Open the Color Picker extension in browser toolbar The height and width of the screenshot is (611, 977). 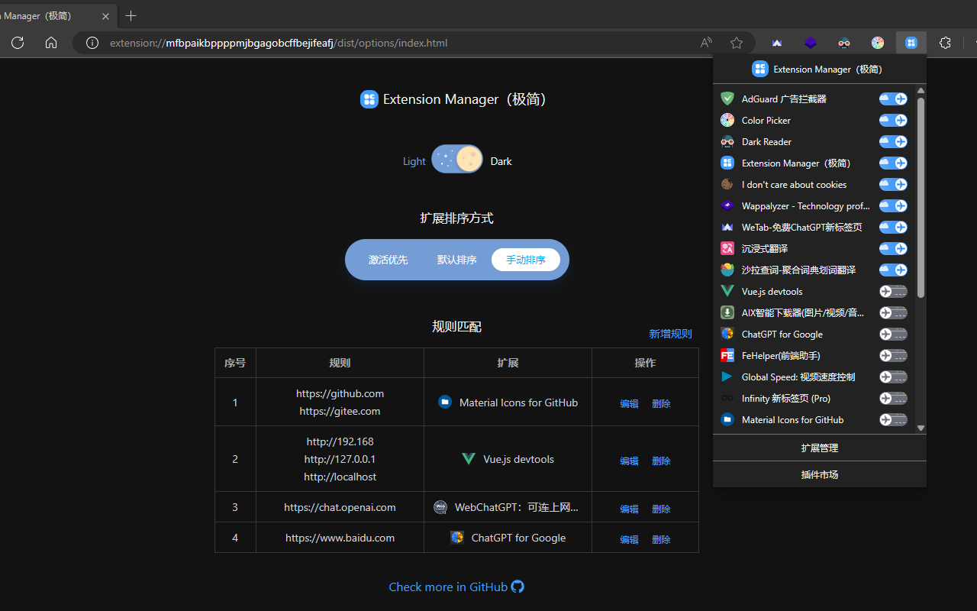878,43
